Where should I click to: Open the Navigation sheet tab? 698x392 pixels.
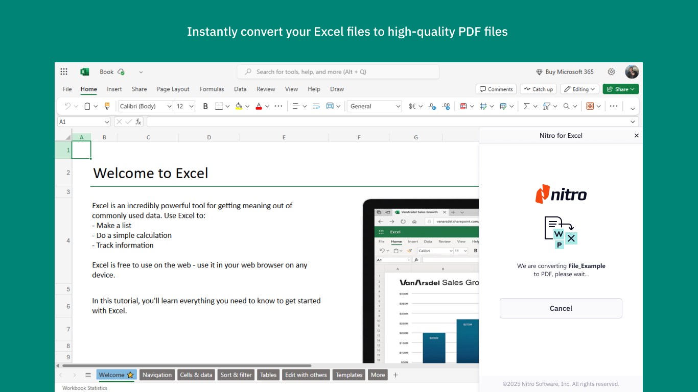point(157,375)
